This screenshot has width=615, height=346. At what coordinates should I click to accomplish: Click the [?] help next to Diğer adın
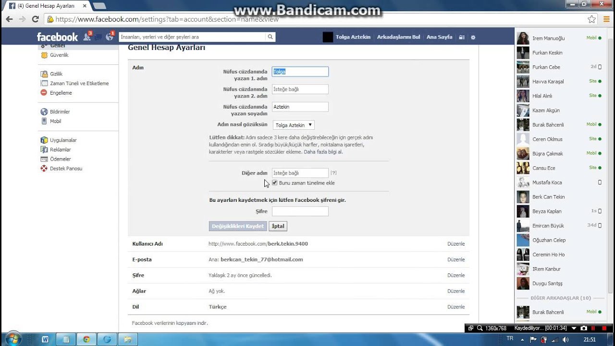click(333, 173)
